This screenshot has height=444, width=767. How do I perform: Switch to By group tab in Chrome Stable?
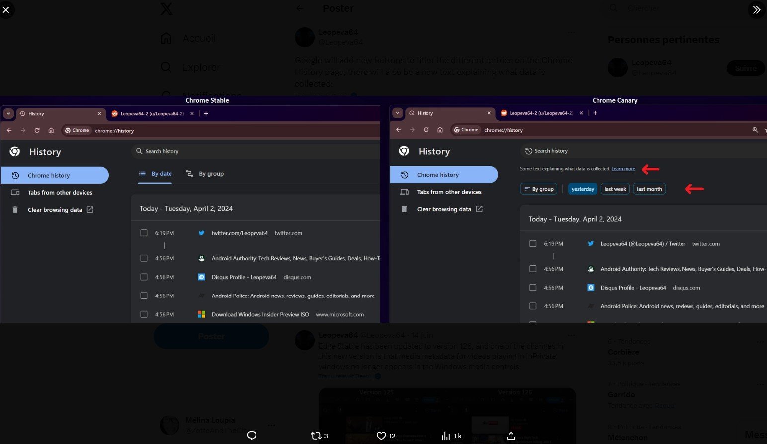(x=205, y=174)
